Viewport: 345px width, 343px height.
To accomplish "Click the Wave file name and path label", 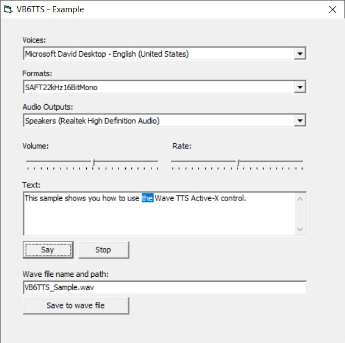I will 65,274.
